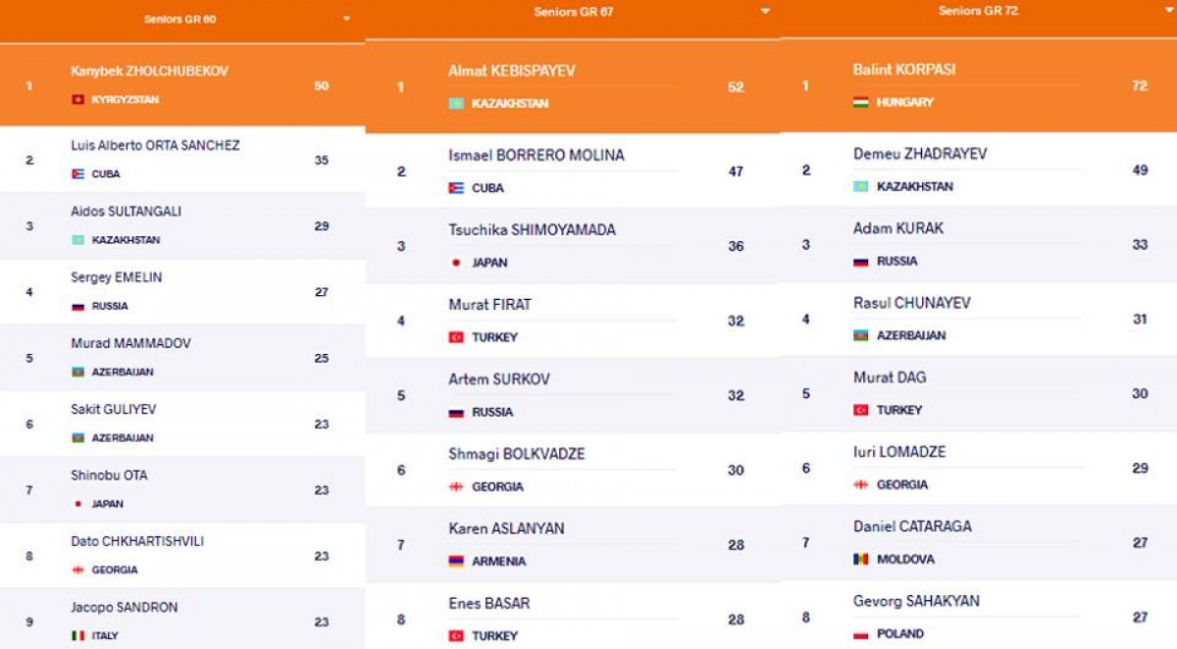Click Murat FIRAT's 32 points score
Image resolution: width=1177 pixels, height=649 pixels.
736,322
